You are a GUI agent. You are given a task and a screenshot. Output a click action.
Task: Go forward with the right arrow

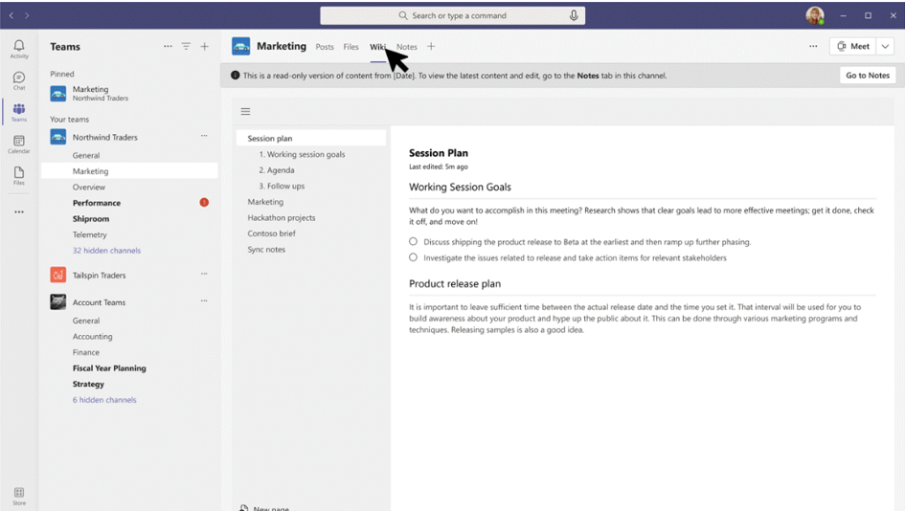click(27, 15)
